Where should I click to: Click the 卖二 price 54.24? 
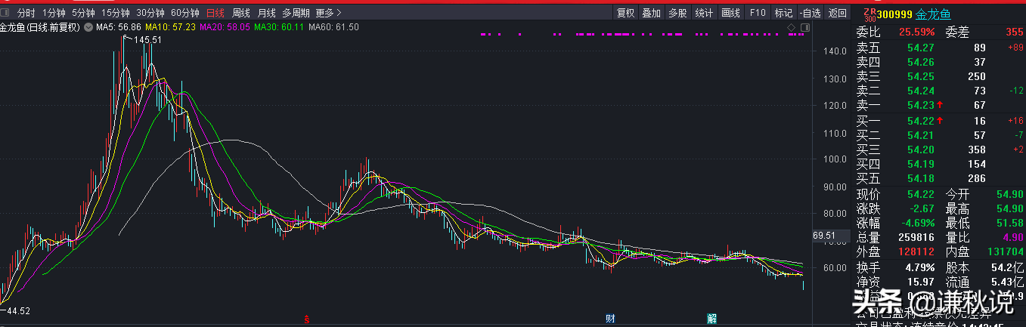point(920,91)
